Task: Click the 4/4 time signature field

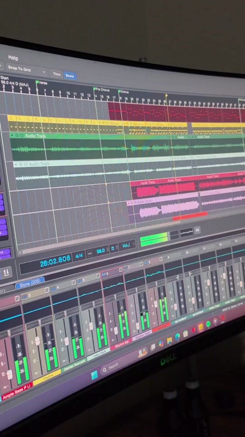Action: coord(79,256)
